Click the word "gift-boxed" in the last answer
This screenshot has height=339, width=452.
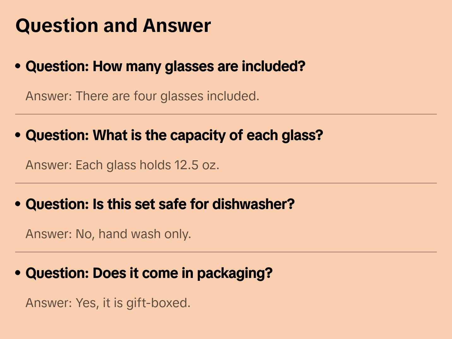[x=158, y=303]
